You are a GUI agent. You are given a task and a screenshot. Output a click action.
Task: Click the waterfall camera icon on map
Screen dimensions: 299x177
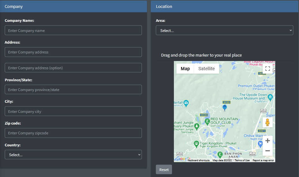tap(186, 103)
